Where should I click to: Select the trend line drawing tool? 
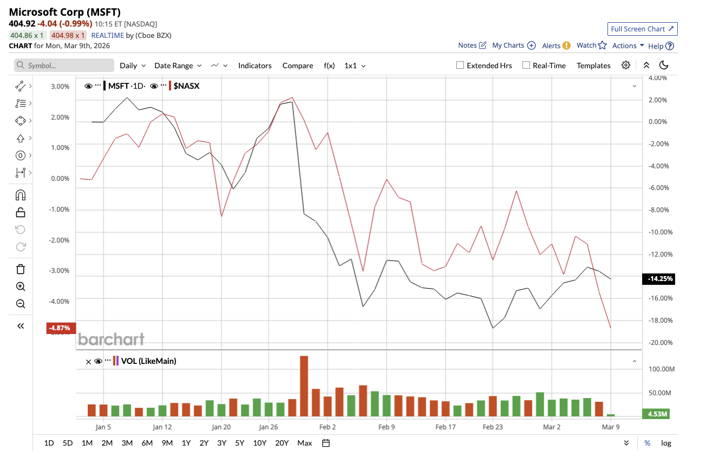(x=21, y=86)
